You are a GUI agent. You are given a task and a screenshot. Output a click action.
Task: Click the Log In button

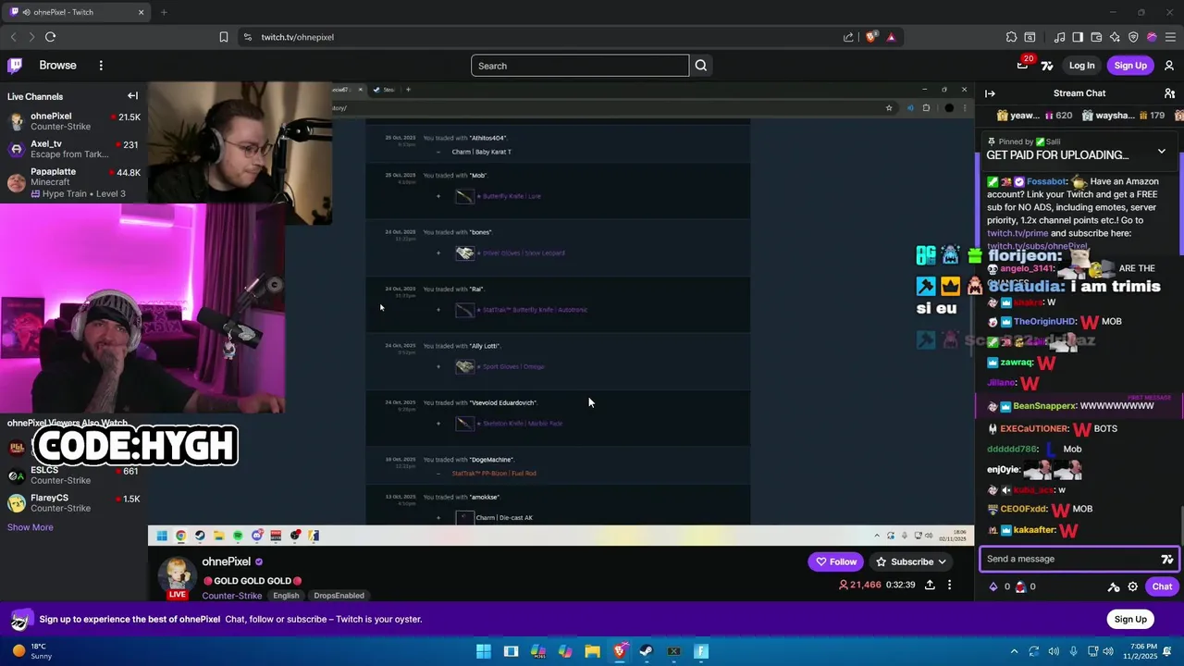[x=1081, y=66]
